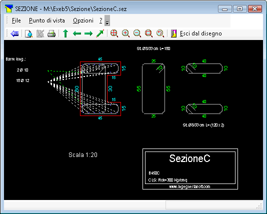Click the zoom out magnifier
The height and width of the screenshot is (214, 267).
(137, 33)
